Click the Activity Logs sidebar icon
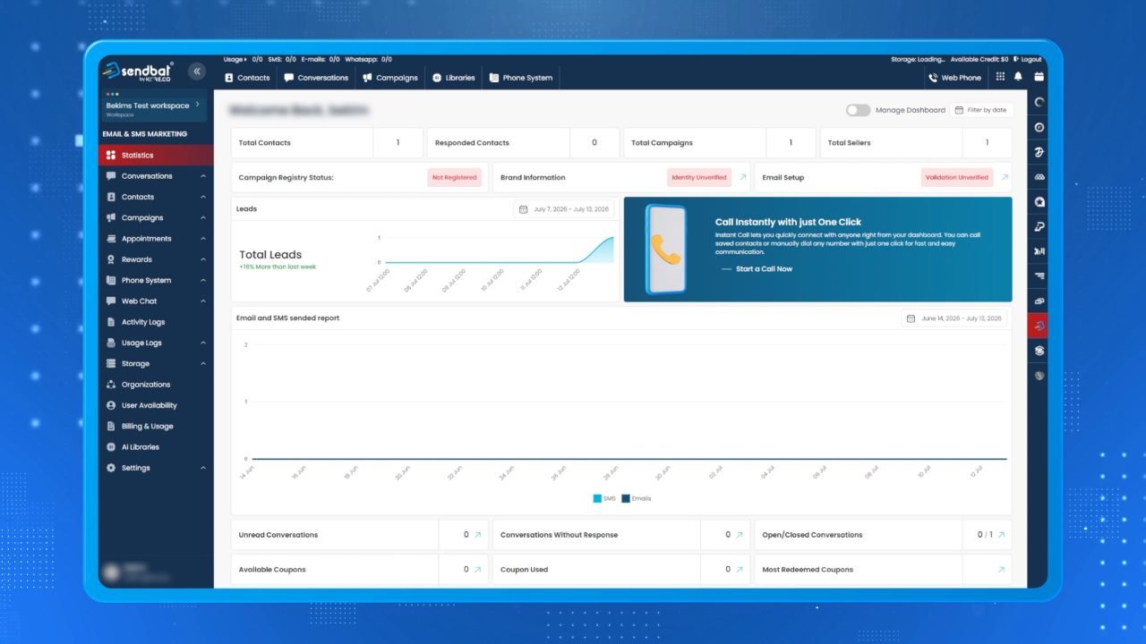This screenshot has width=1146, height=644. click(x=111, y=322)
